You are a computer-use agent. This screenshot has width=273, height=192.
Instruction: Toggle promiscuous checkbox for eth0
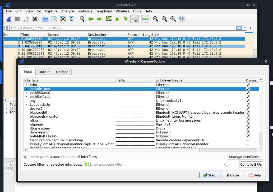click(248, 85)
